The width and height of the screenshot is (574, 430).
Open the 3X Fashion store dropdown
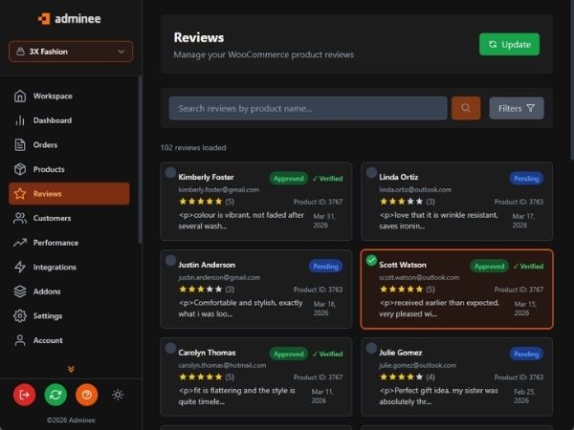71,52
